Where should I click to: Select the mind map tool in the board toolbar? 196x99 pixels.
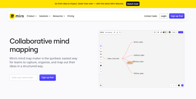(x=101, y=54)
